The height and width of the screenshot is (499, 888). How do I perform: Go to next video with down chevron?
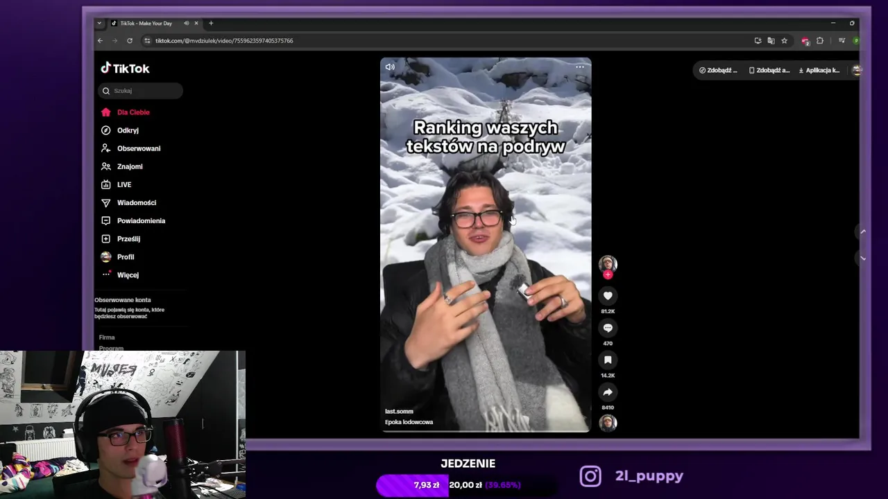pos(863,258)
